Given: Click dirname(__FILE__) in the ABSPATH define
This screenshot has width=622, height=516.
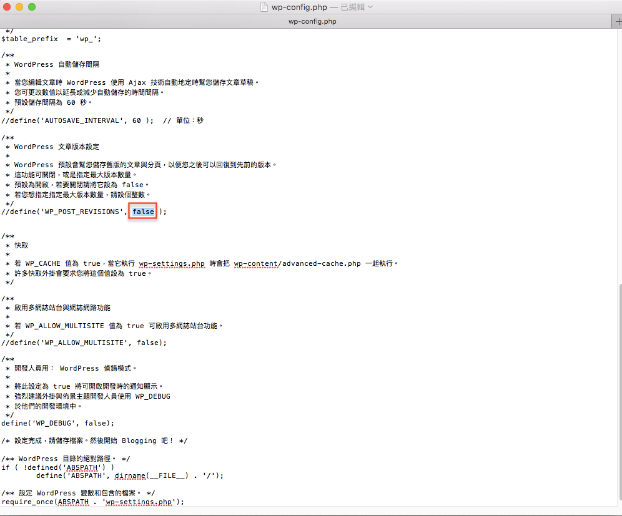Looking at the screenshot, I should [x=152, y=475].
